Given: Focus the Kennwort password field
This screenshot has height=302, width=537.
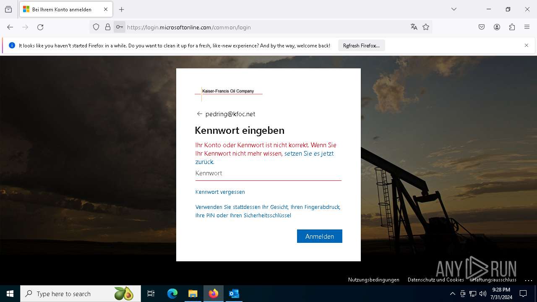Looking at the screenshot, I should point(268,173).
